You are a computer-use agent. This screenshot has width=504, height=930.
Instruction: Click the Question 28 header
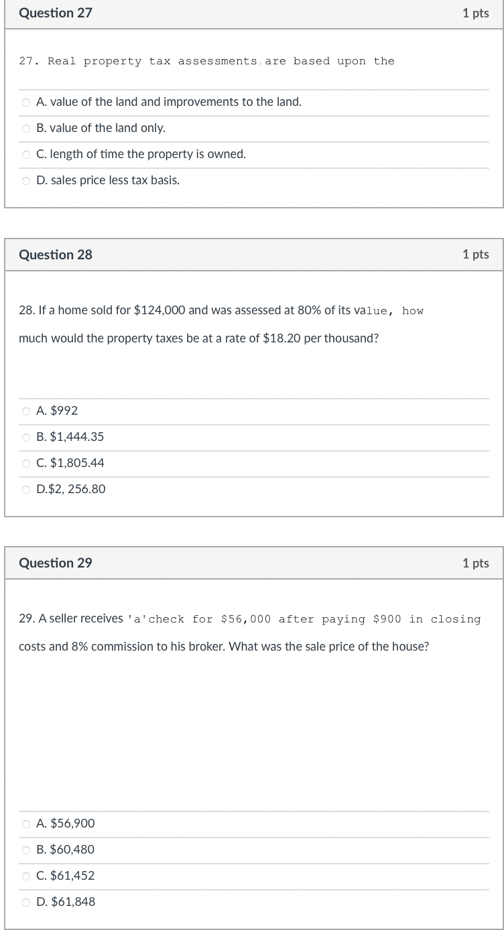pos(56,255)
